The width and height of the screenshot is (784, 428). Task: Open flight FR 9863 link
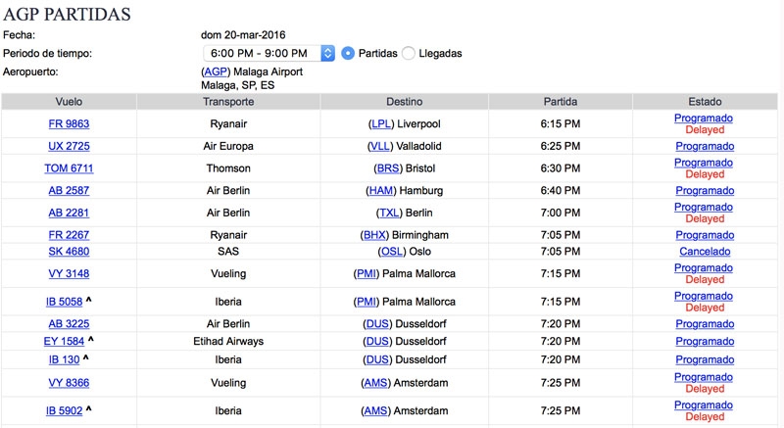pyautogui.click(x=69, y=123)
